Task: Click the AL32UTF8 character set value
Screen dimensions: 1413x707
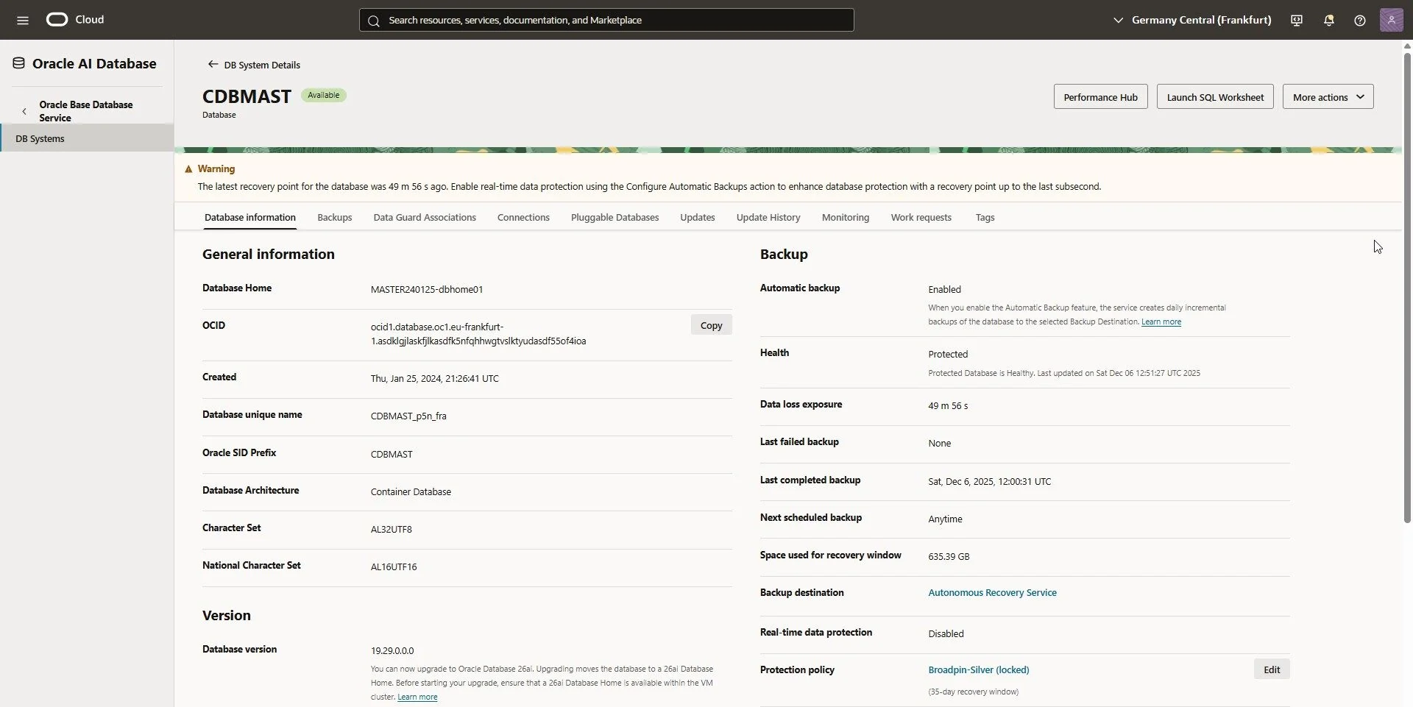Action: coord(391,529)
